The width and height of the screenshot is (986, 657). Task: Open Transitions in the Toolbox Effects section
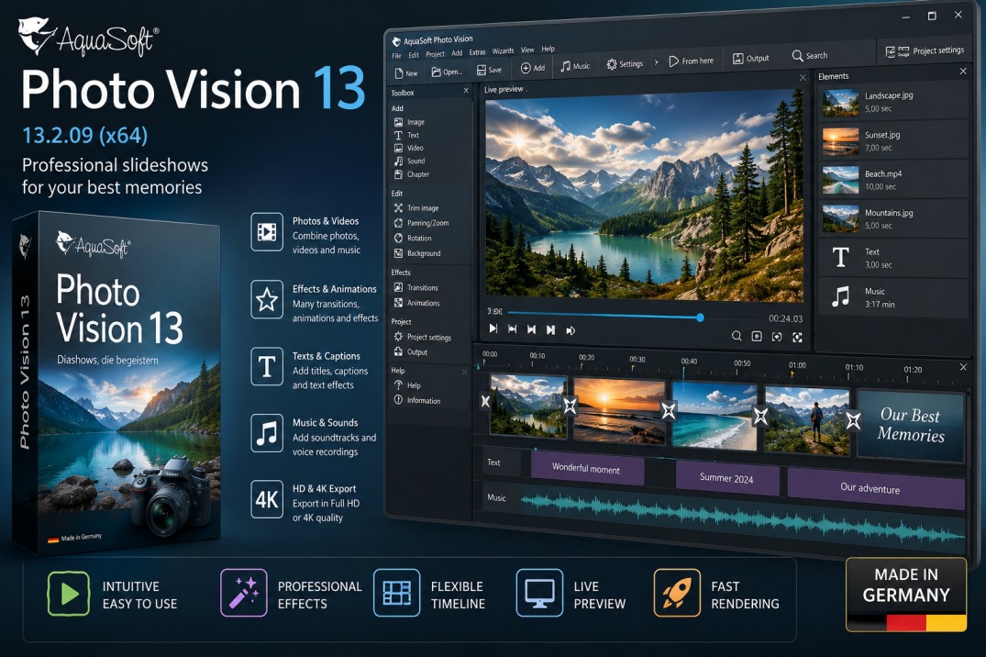(x=415, y=287)
